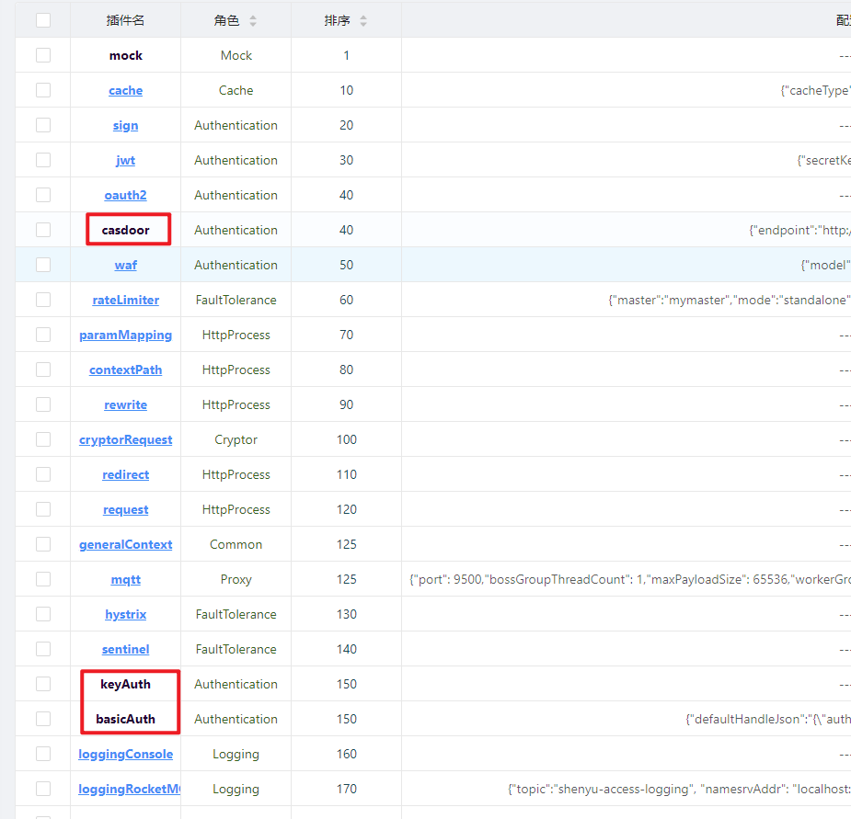Open the mqtt plugin link
The height and width of the screenshot is (819, 851).
pyautogui.click(x=125, y=580)
